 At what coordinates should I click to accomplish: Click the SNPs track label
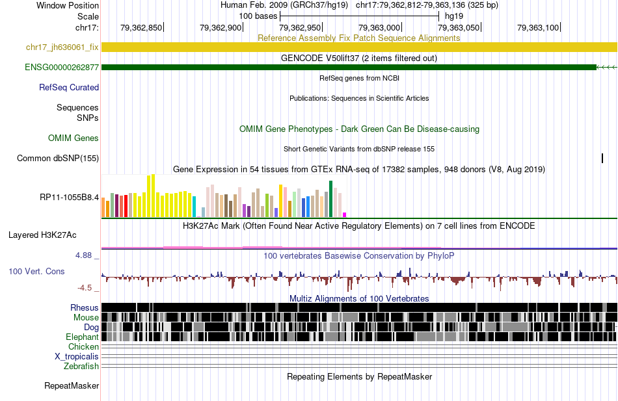pos(88,118)
